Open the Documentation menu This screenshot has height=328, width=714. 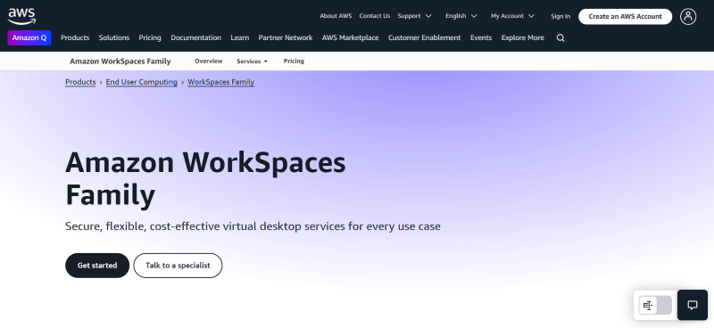[x=195, y=37]
